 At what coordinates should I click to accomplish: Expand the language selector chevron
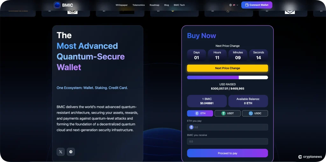pos(237,5)
